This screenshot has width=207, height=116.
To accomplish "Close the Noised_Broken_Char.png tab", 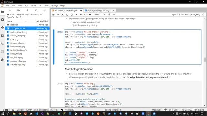I will [x=114, y=10].
